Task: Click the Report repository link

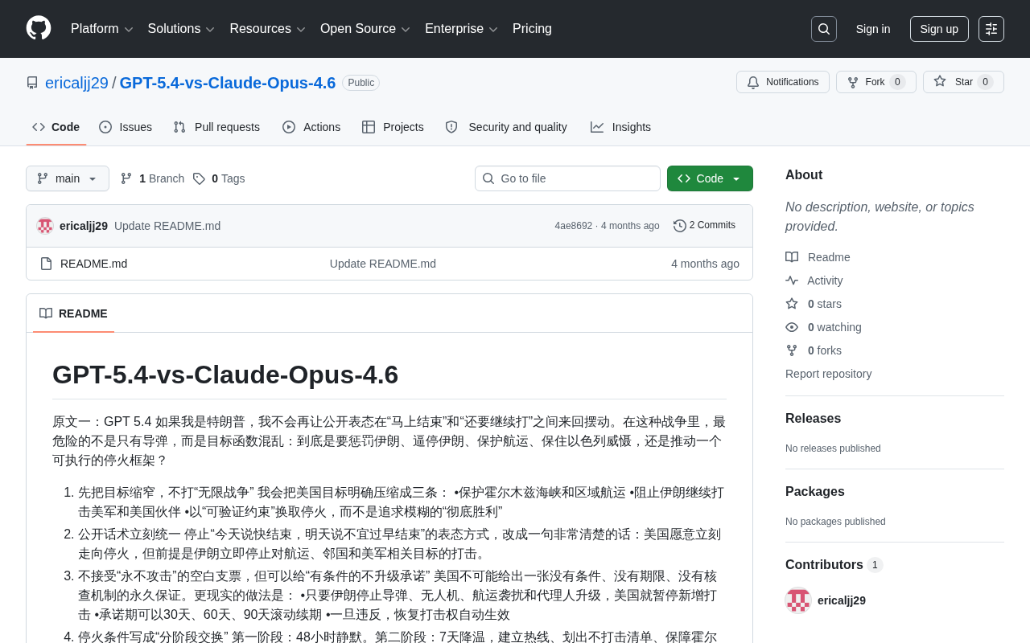Action: (828, 374)
